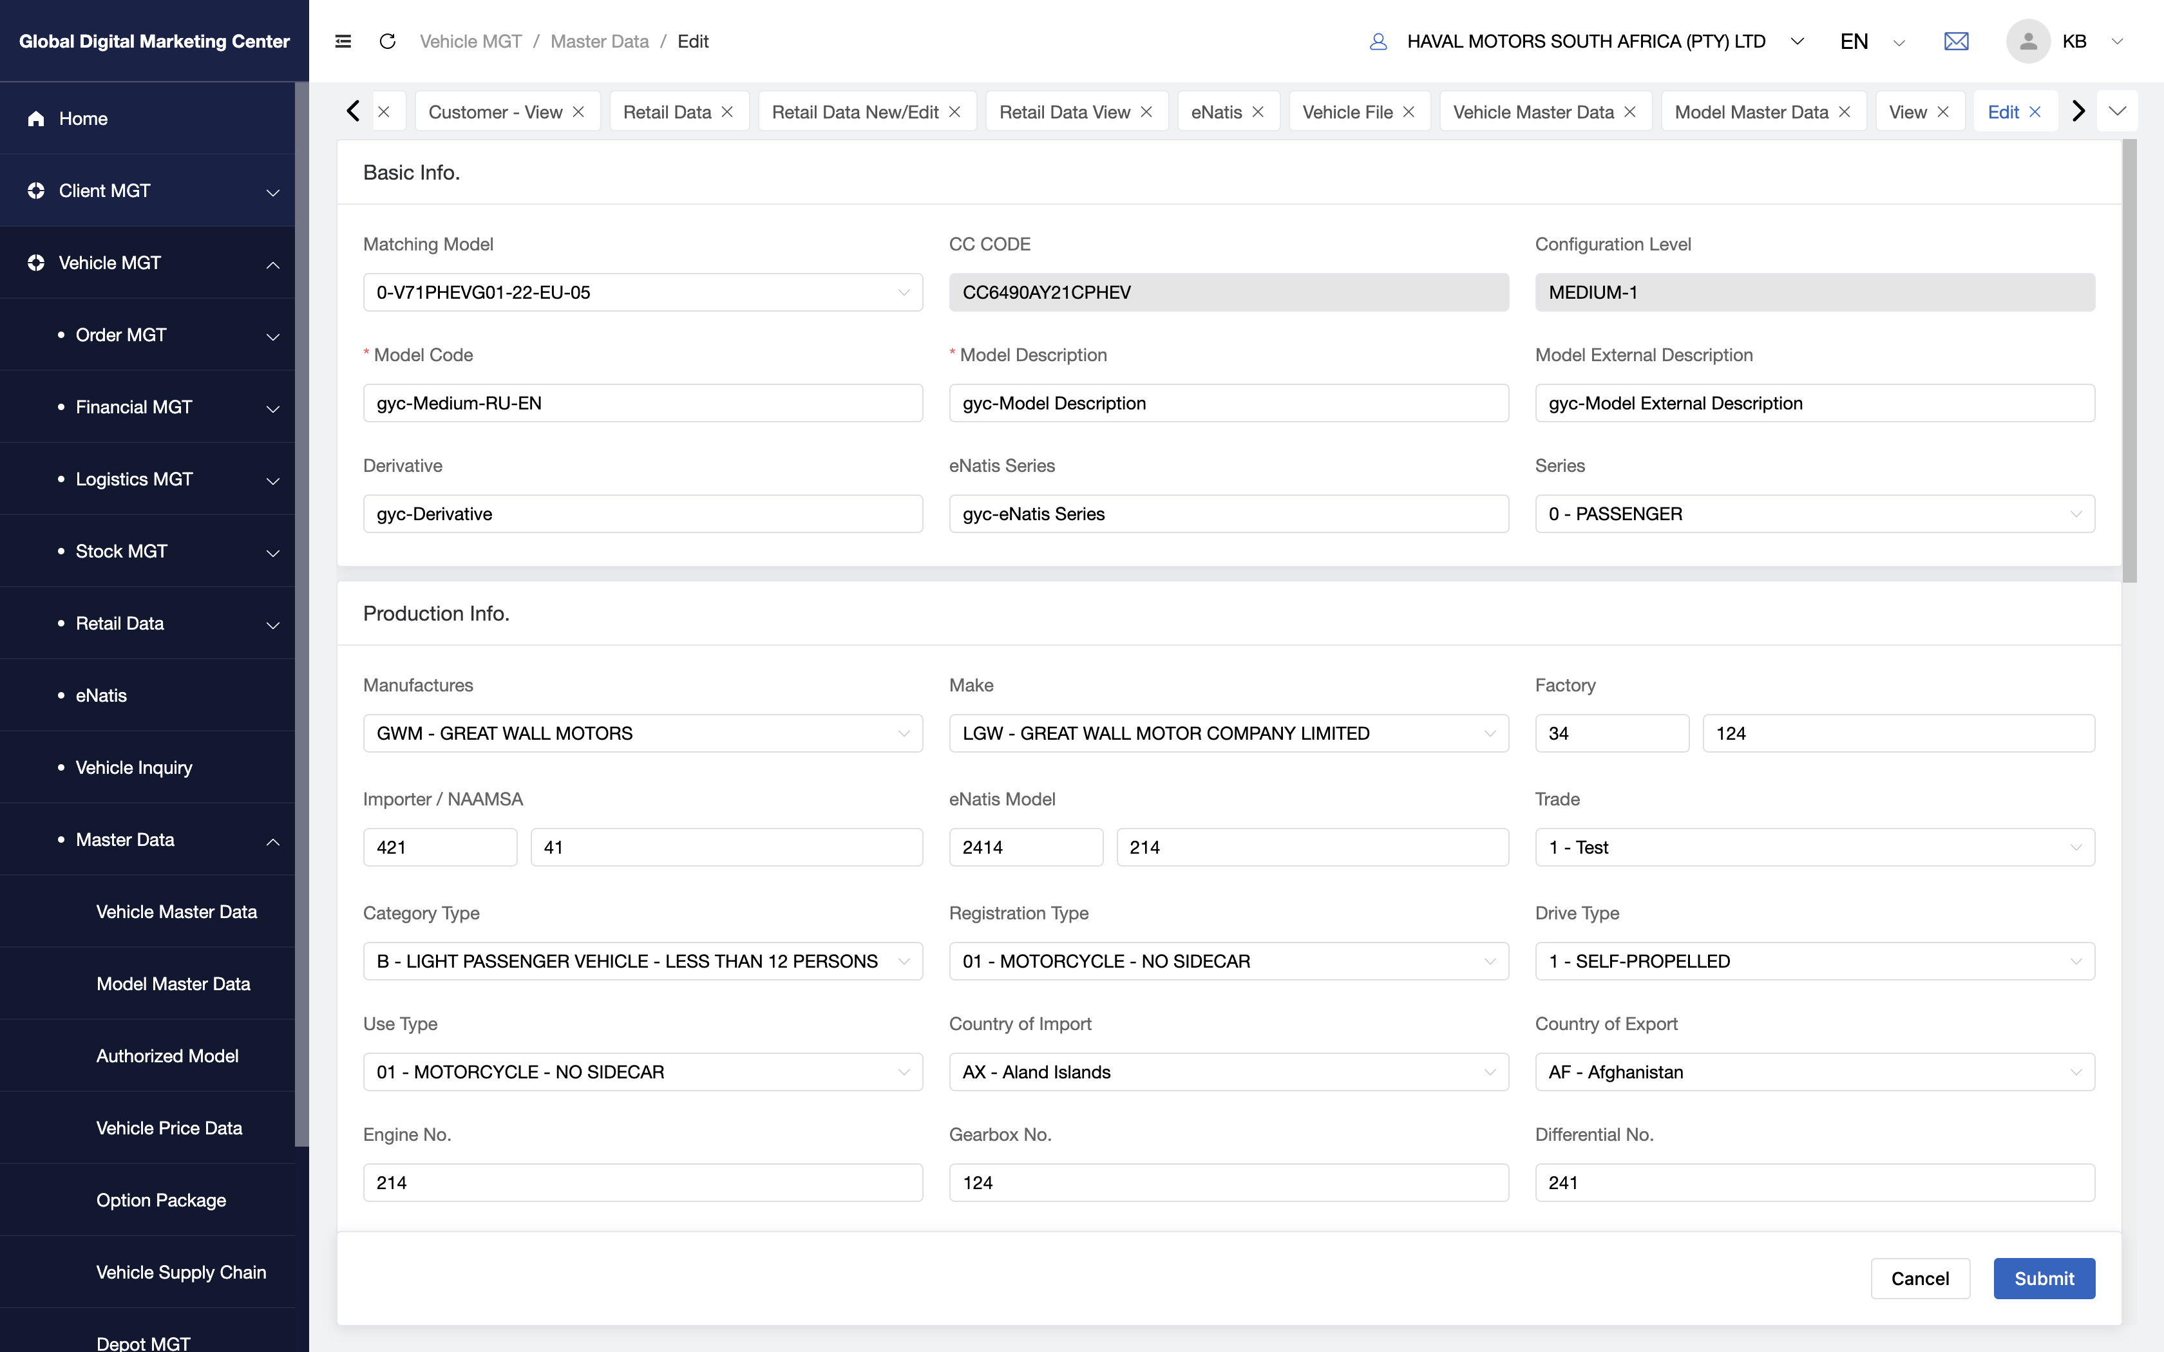Open the mail messages icon
Viewport: 2164px width, 1352px height.
pyautogui.click(x=1955, y=41)
